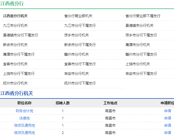Viewport: 174px width, 136px height.
Task: Open 上饶市分行机关 listing
Action: point(138,64)
